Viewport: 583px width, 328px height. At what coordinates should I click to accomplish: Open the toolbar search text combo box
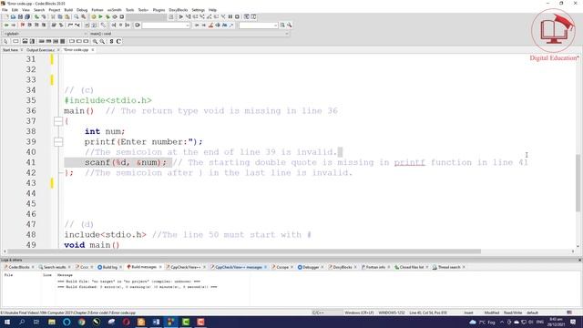166,26
